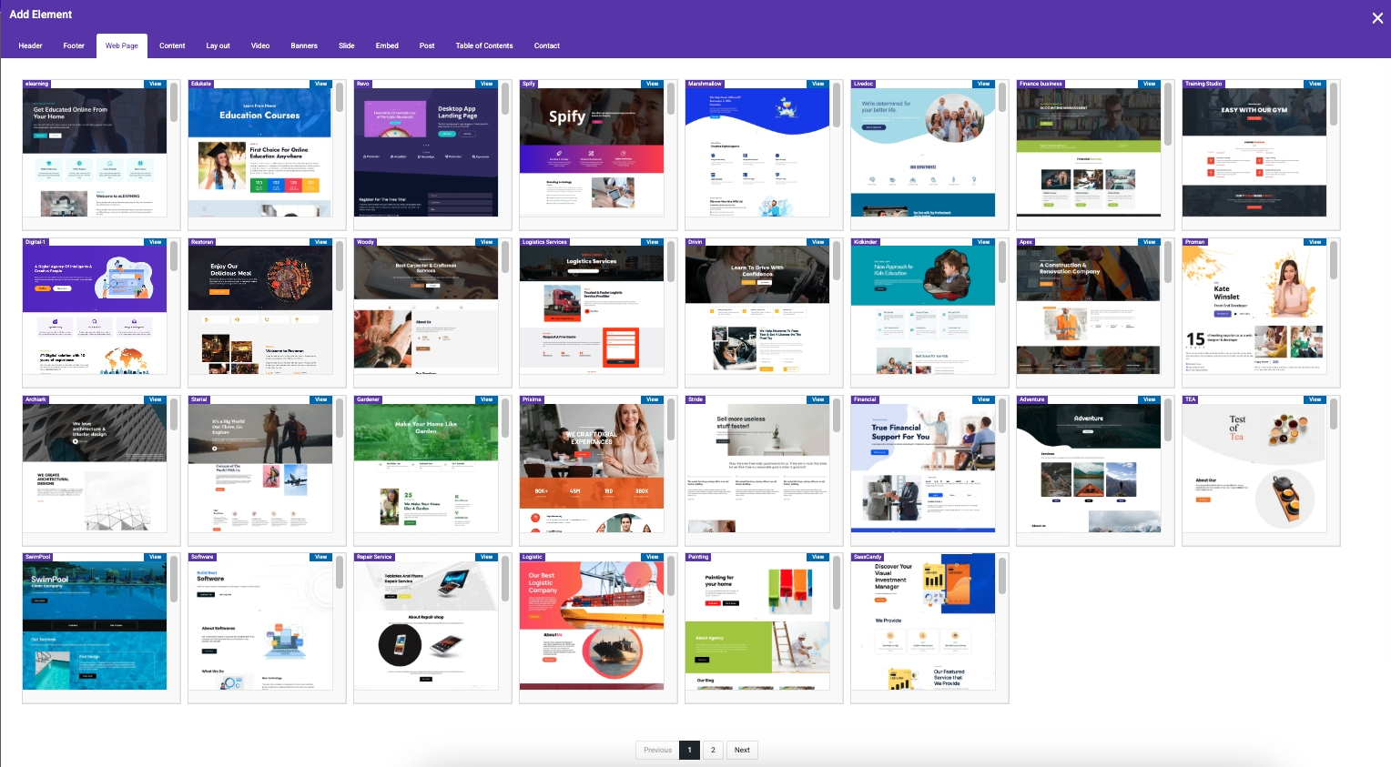The width and height of the screenshot is (1391, 767).
Task: Click the Next pagination button
Action: [742, 750]
